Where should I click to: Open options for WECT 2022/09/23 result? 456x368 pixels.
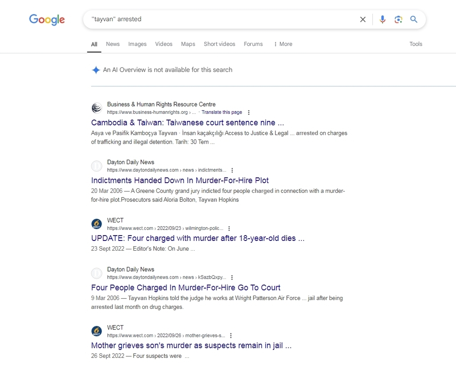coord(229,228)
